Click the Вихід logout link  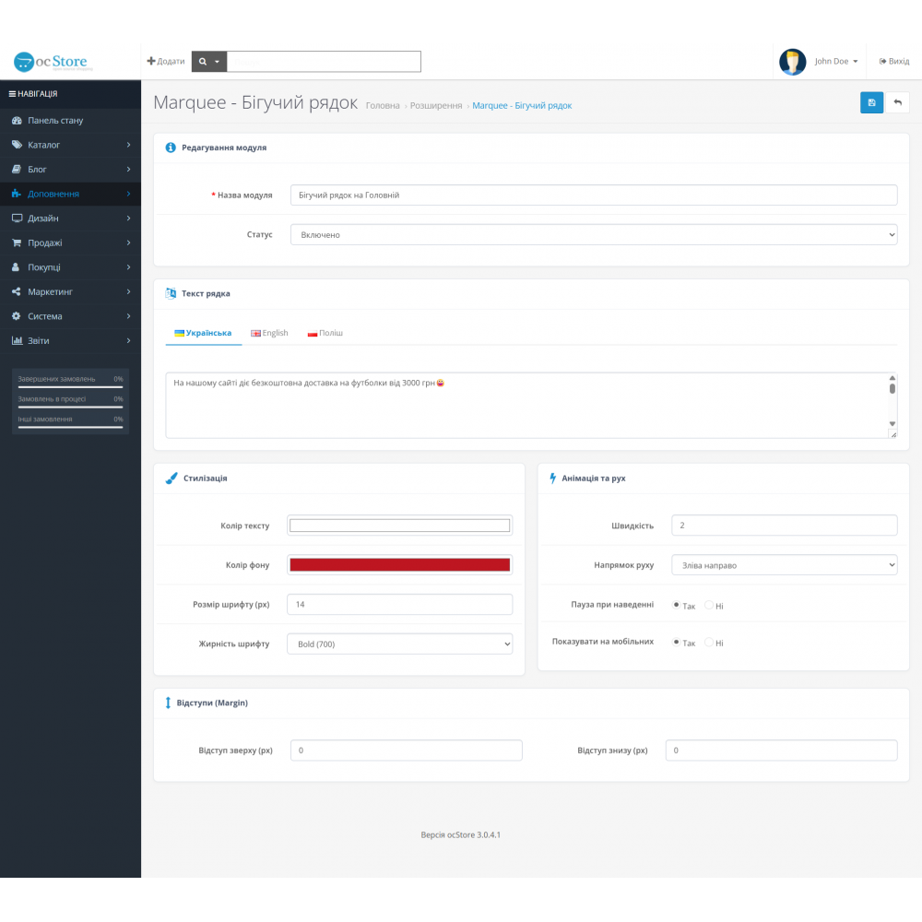tap(894, 62)
